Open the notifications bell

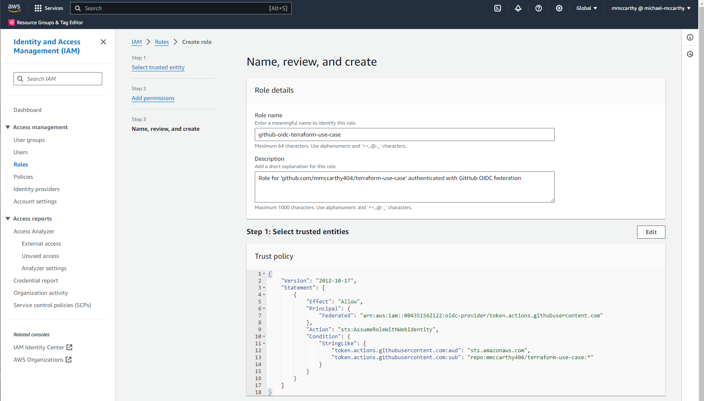[x=518, y=8]
